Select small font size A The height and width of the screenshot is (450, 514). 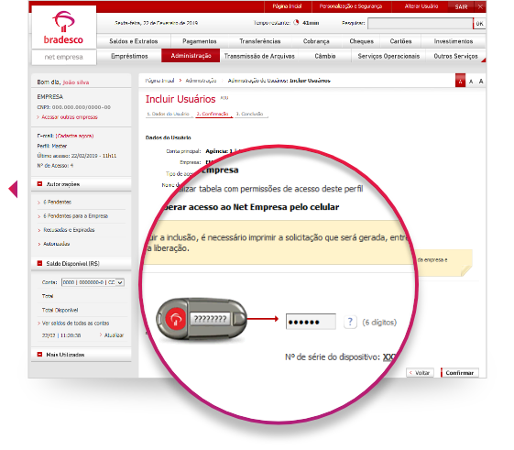pos(460,81)
